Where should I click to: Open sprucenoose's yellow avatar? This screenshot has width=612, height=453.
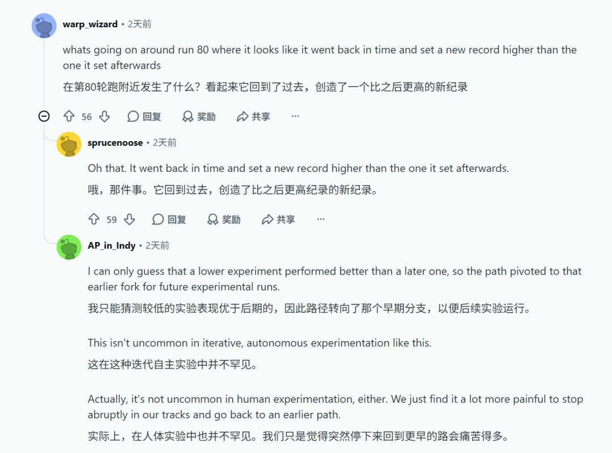pos(69,144)
